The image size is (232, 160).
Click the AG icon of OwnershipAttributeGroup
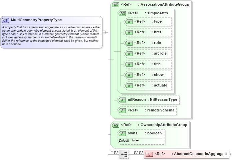point(115,125)
